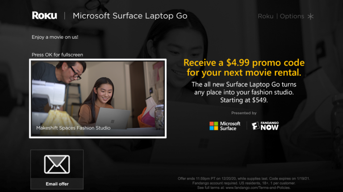Click the Roku | Options text
The height and width of the screenshot is (192, 343).
point(281,16)
